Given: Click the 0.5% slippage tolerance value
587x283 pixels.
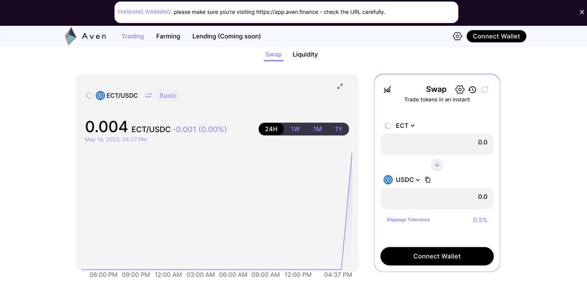Looking at the screenshot, I should [x=480, y=220].
